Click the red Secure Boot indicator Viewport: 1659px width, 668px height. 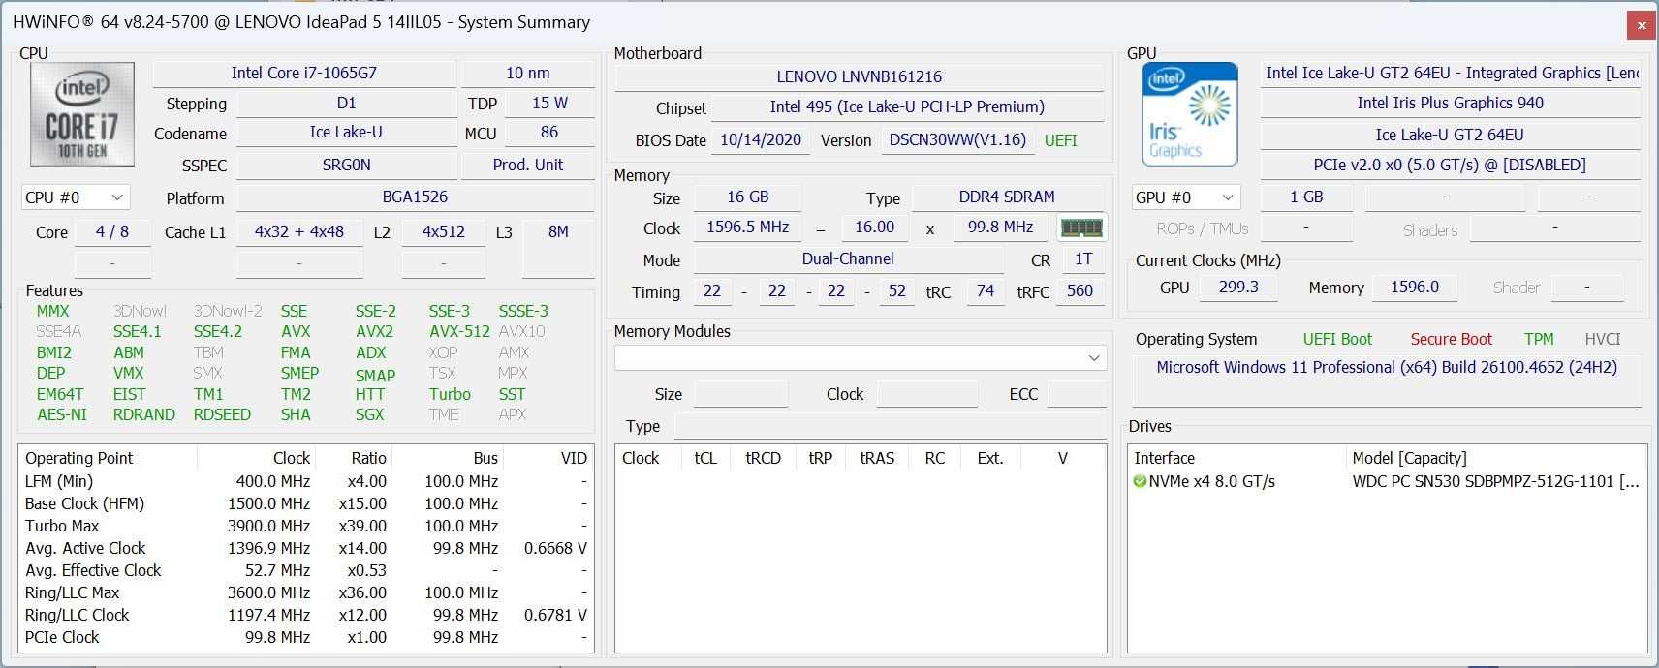coord(1451,340)
